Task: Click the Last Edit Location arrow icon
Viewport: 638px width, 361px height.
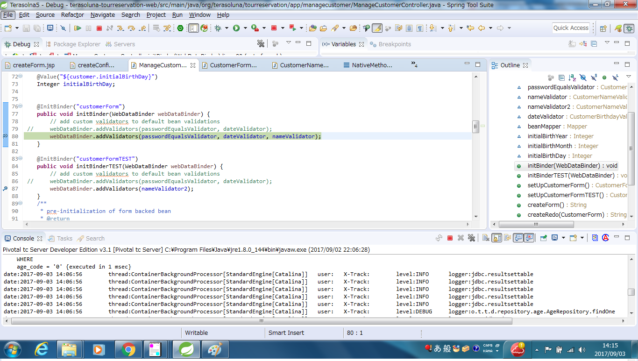Action: [470, 28]
